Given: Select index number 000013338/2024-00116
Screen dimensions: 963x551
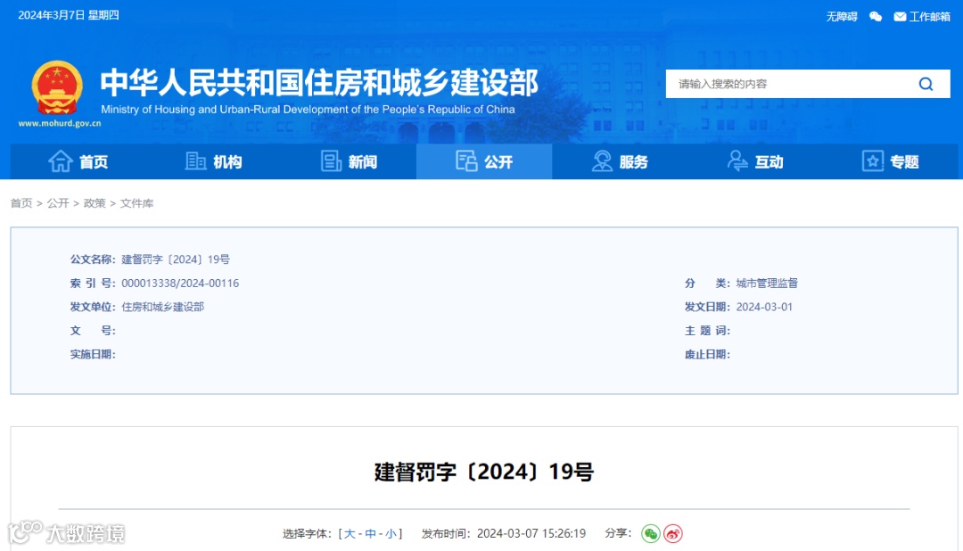Looking at the screenshot, I should tap(180, 284).
